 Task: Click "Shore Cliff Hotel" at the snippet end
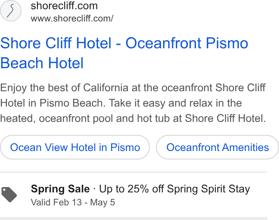(225, 118)
